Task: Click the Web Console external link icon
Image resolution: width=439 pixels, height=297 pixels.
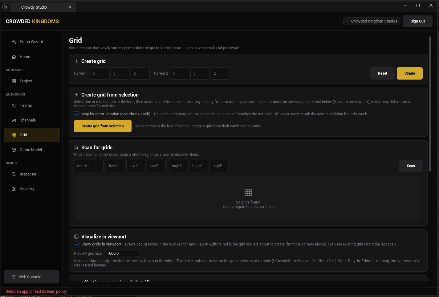Action: [x=14, y=277]
